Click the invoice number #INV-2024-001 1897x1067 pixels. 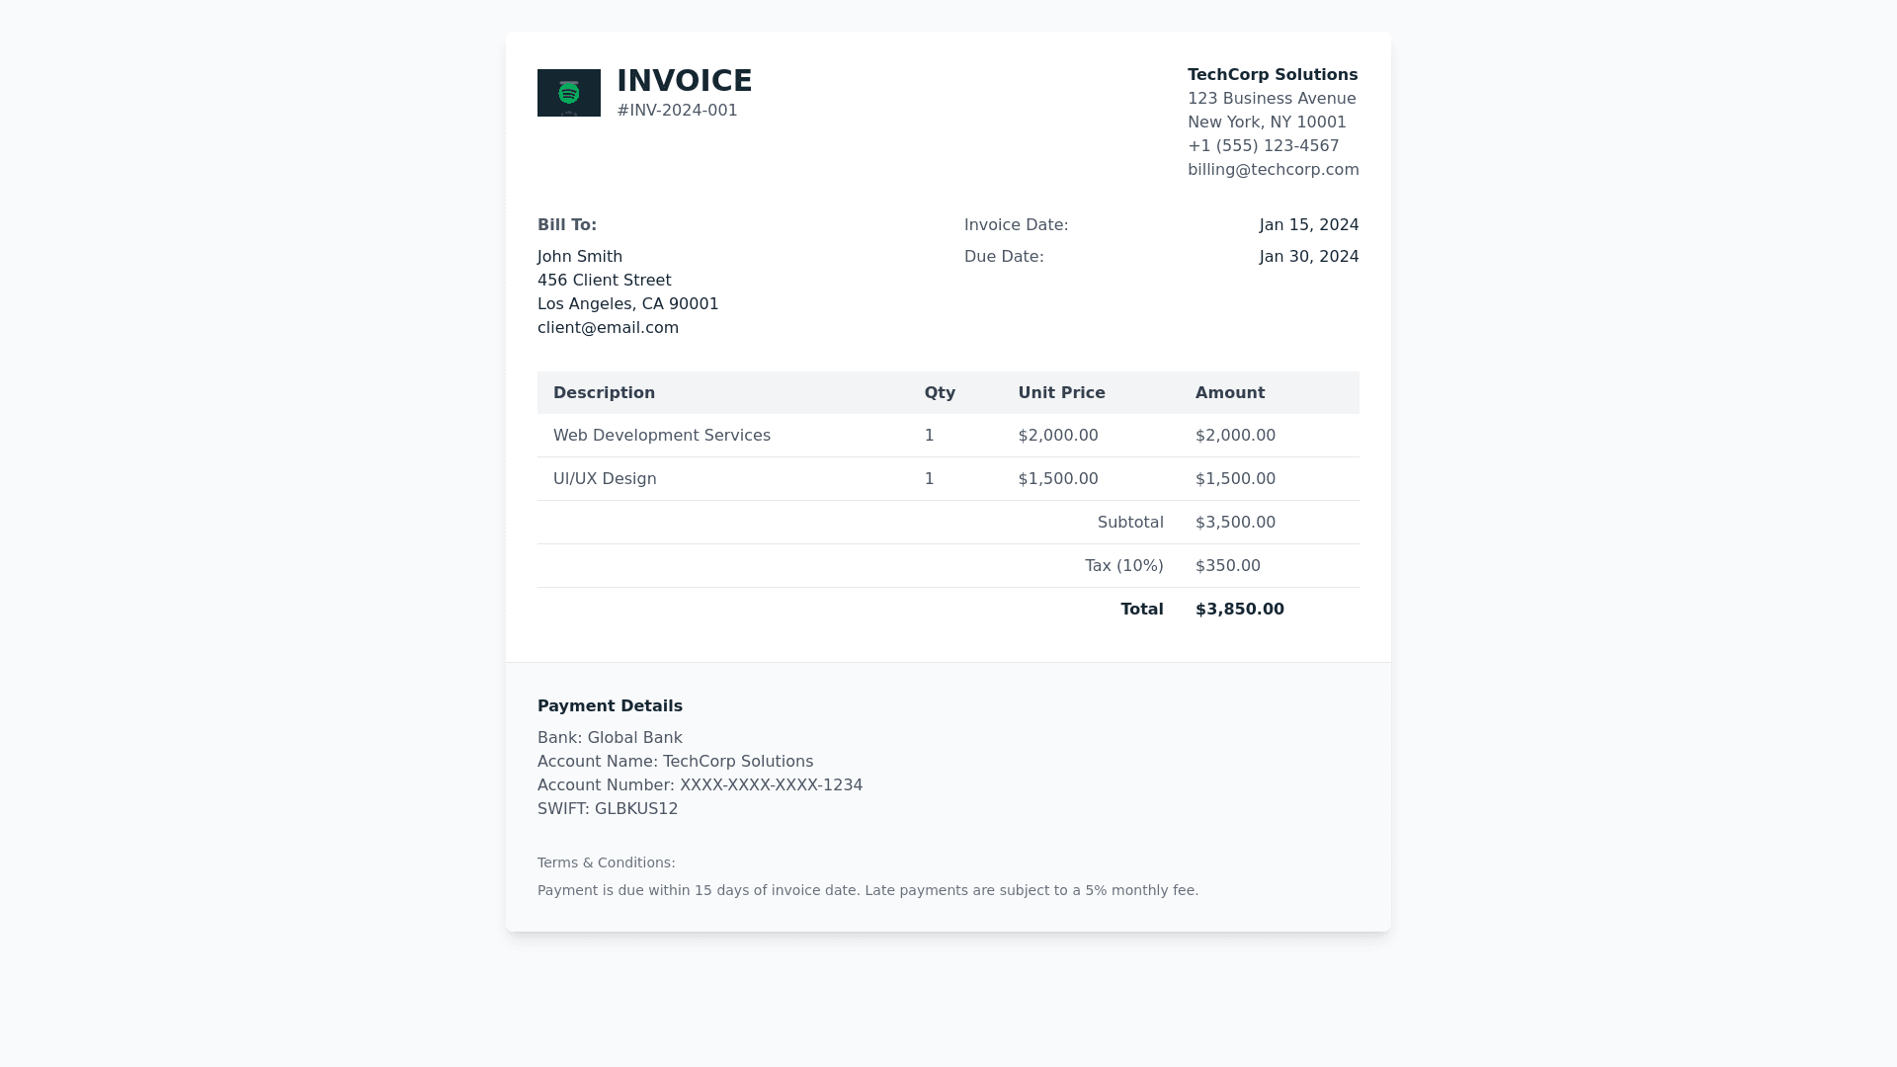coord(677,111)
